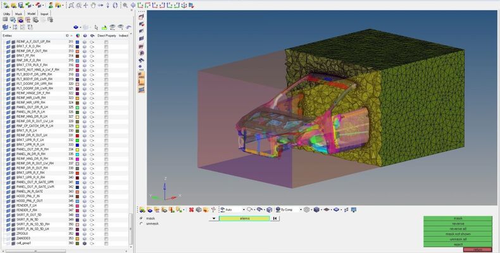Select the arrow pointer tool in browser
This screenshot has width=500, height=253.
coord(96,27)
